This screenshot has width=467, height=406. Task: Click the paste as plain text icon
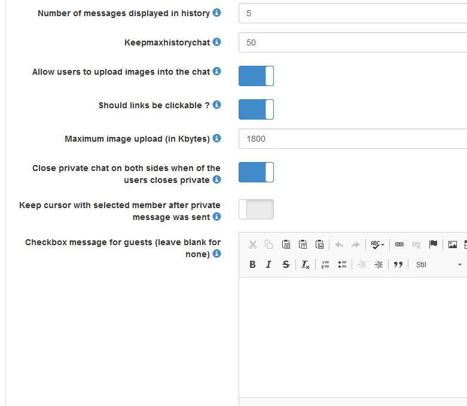coord(303,244)
